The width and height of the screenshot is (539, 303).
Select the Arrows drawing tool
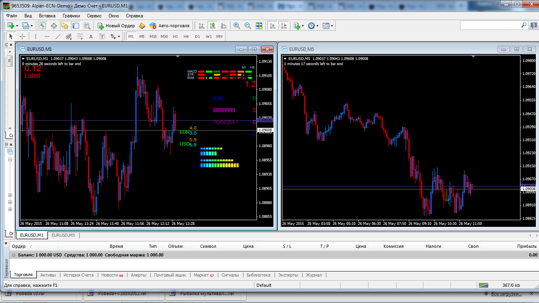coord(113,36)
